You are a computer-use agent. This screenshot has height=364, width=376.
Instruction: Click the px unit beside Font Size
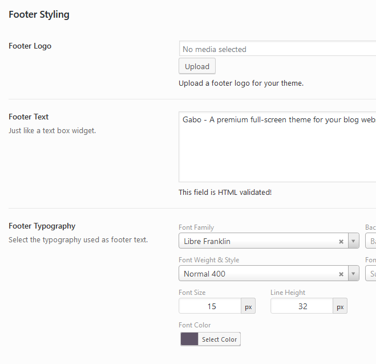coord(248,306)
